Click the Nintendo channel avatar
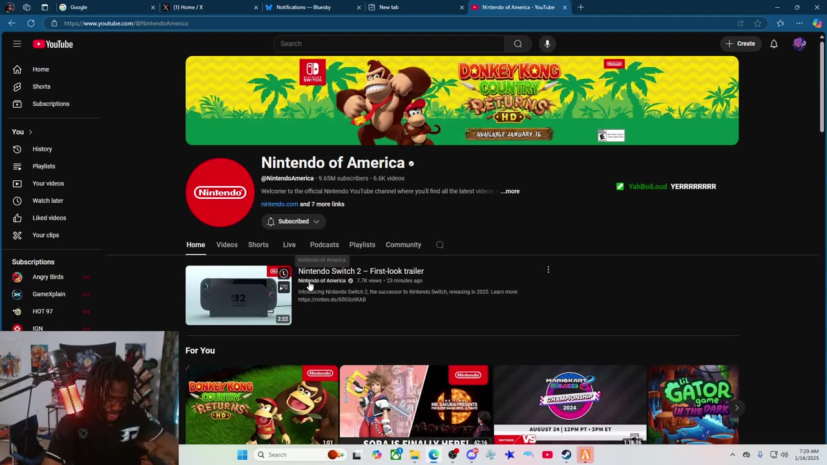The image size is (827, 465). [220, 192]
